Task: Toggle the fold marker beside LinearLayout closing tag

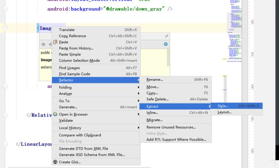Action: (5, 144)
